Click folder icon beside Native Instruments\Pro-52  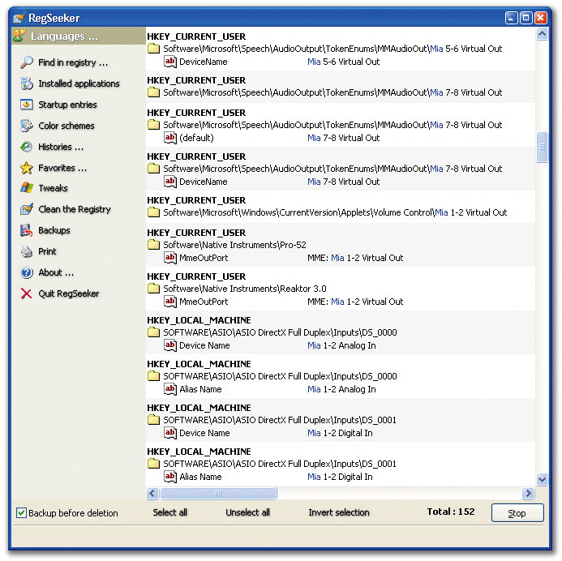click(x=154, y=245)
